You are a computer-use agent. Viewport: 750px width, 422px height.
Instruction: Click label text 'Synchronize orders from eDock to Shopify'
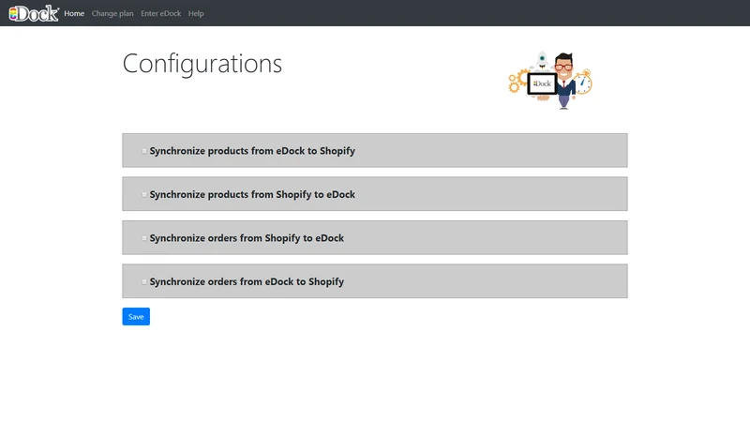click(247, 282)
